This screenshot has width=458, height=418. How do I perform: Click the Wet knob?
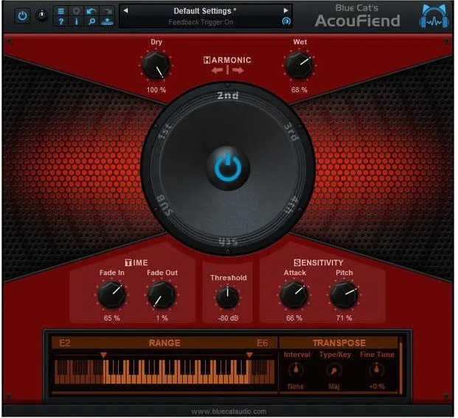[x=299, y=65]
